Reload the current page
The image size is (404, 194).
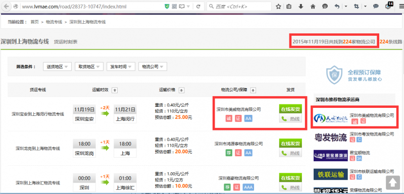click(x=198, y=7)
